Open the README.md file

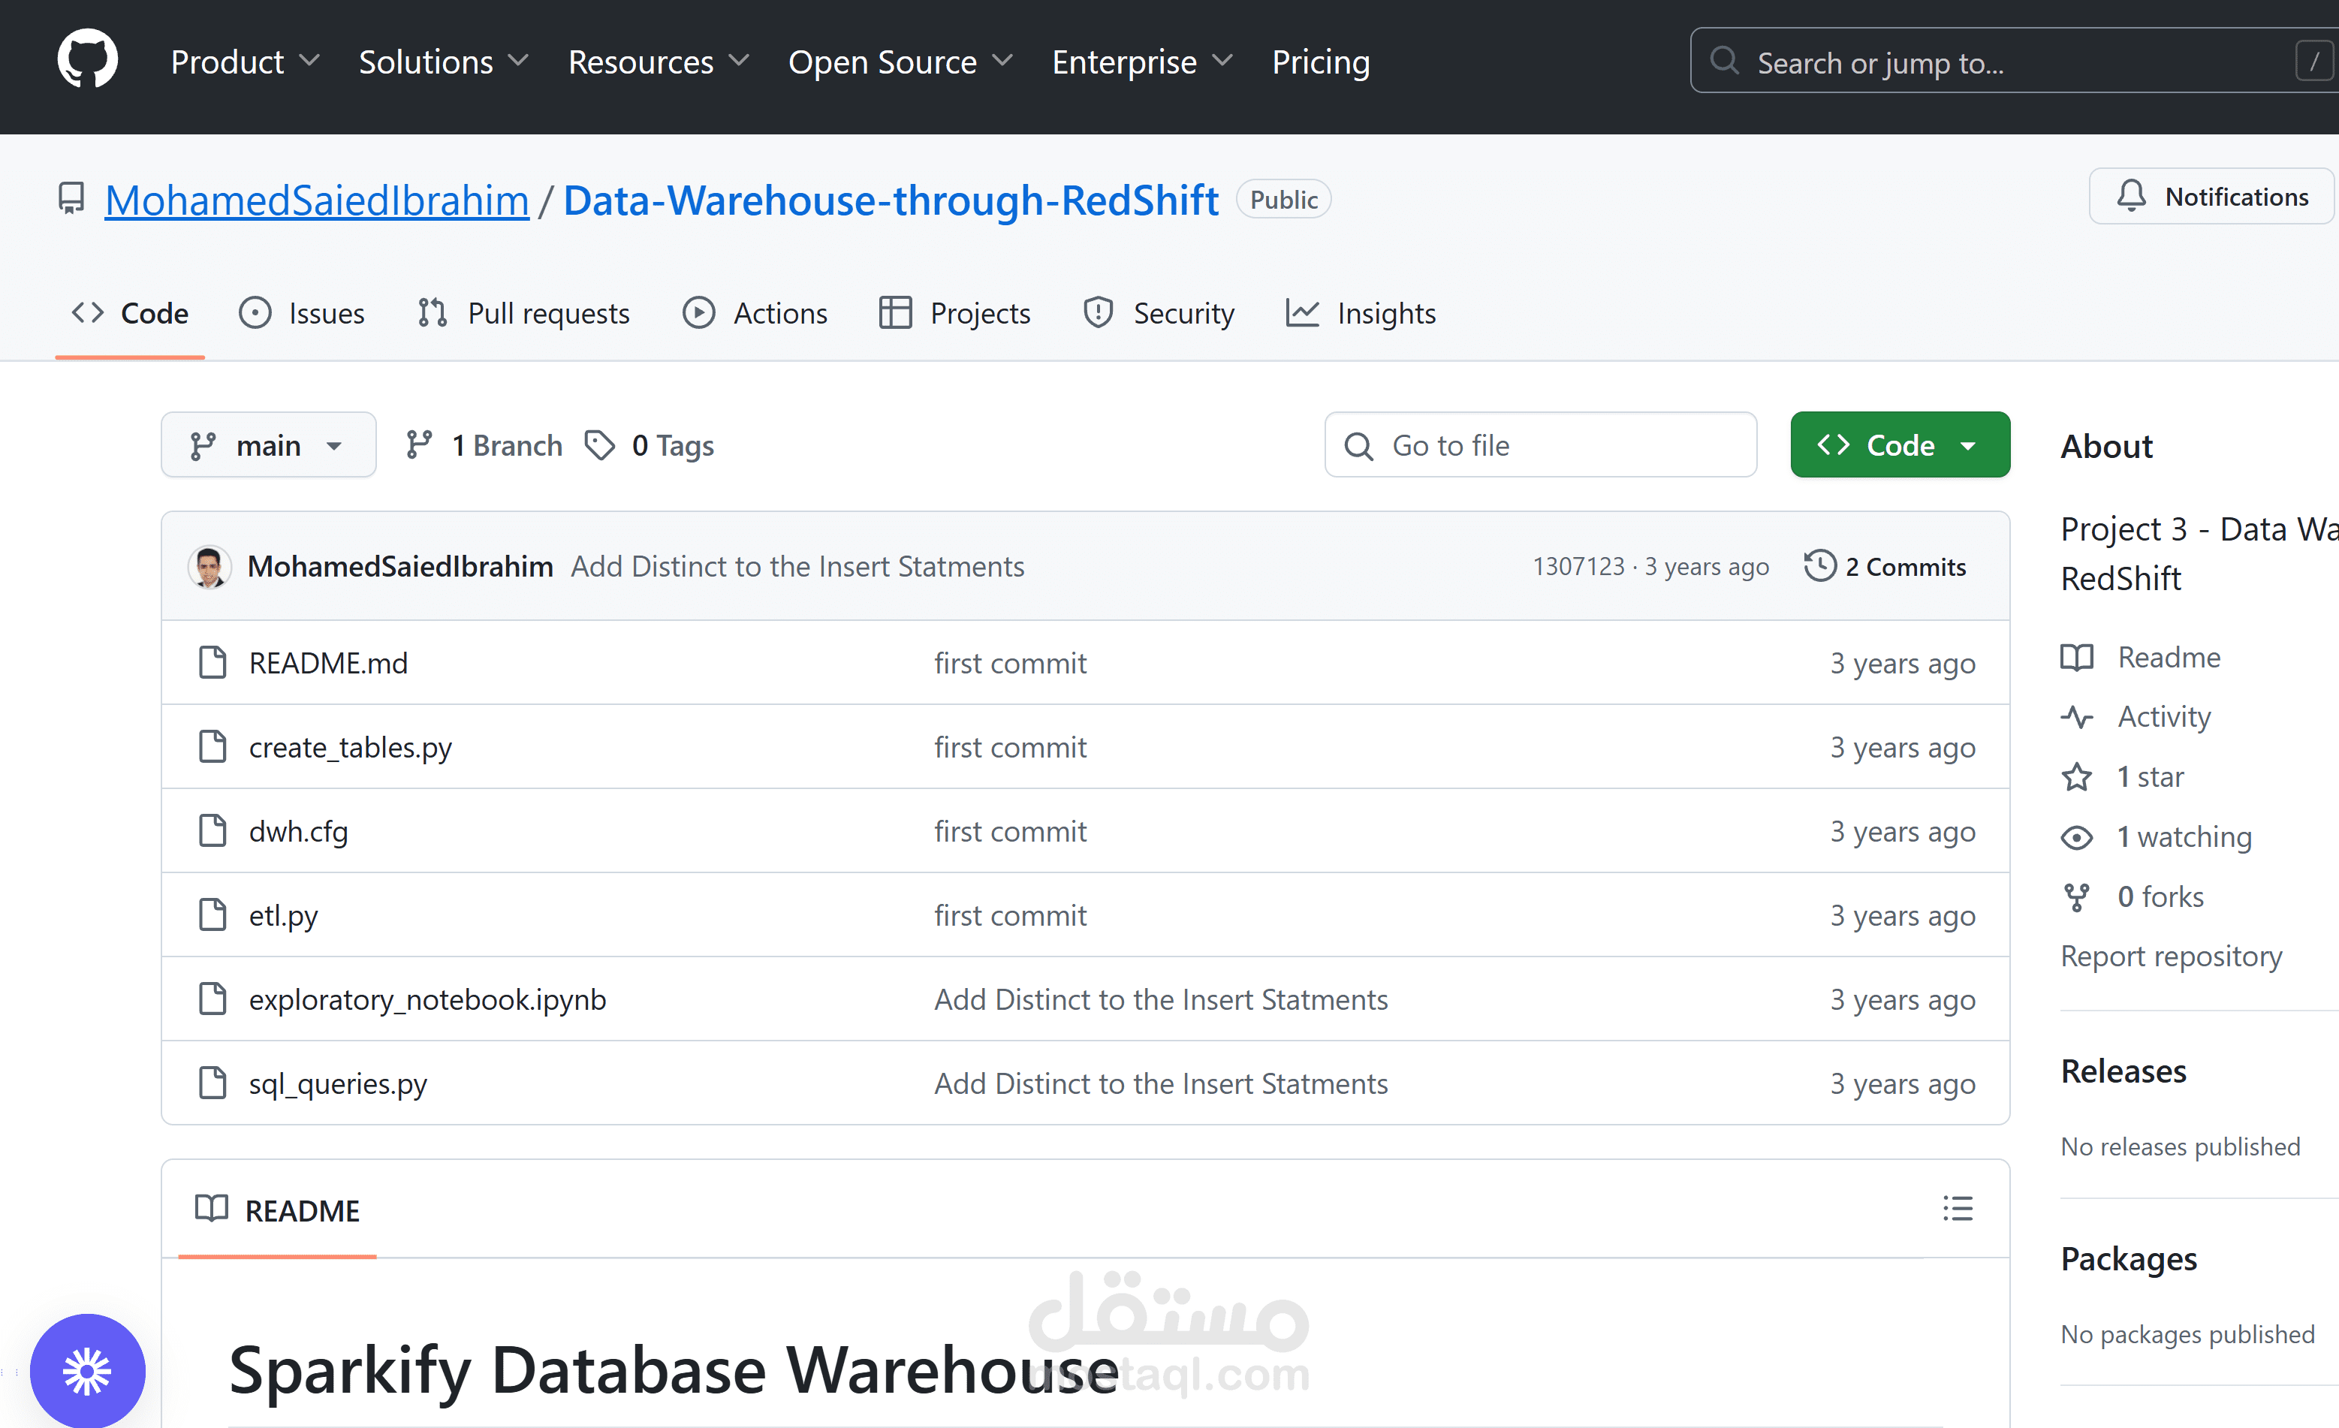(x=327, y=662)
